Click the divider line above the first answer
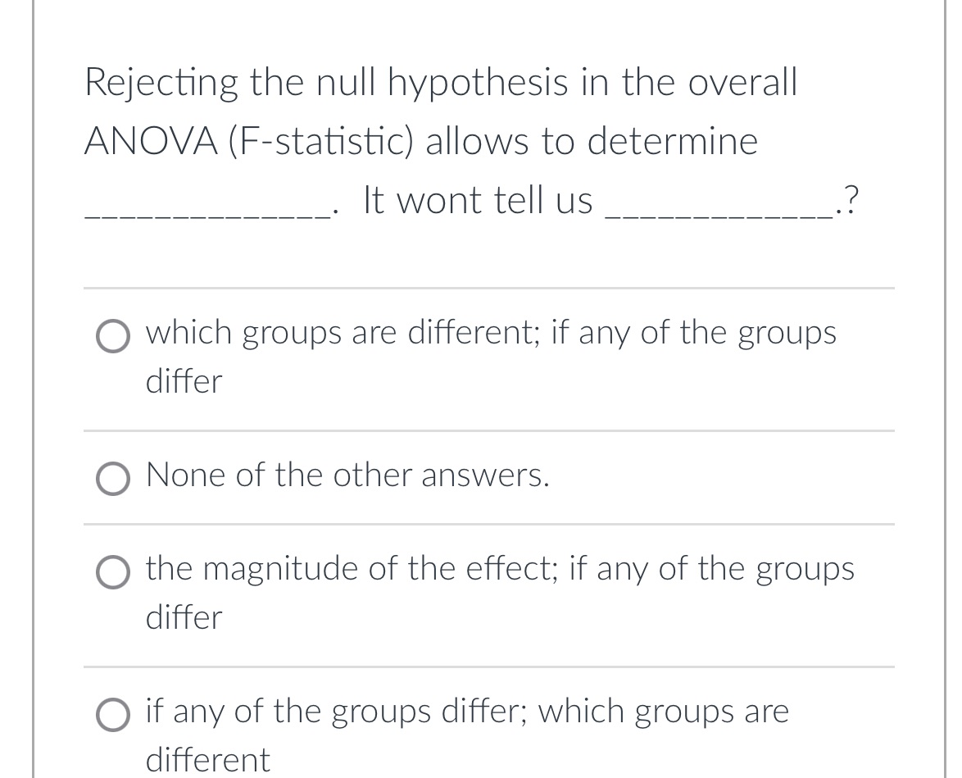This screenshot has height=778, width=962. (489, 288)
